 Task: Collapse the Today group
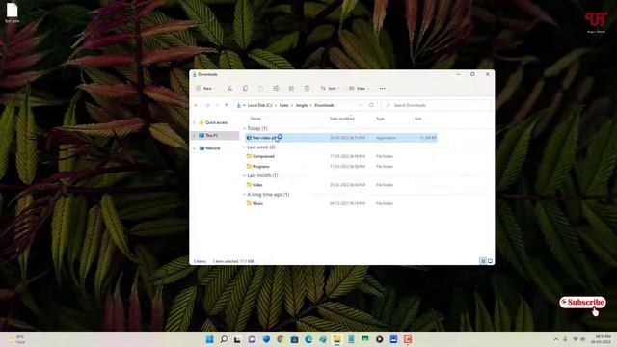[x=244, y=128]
